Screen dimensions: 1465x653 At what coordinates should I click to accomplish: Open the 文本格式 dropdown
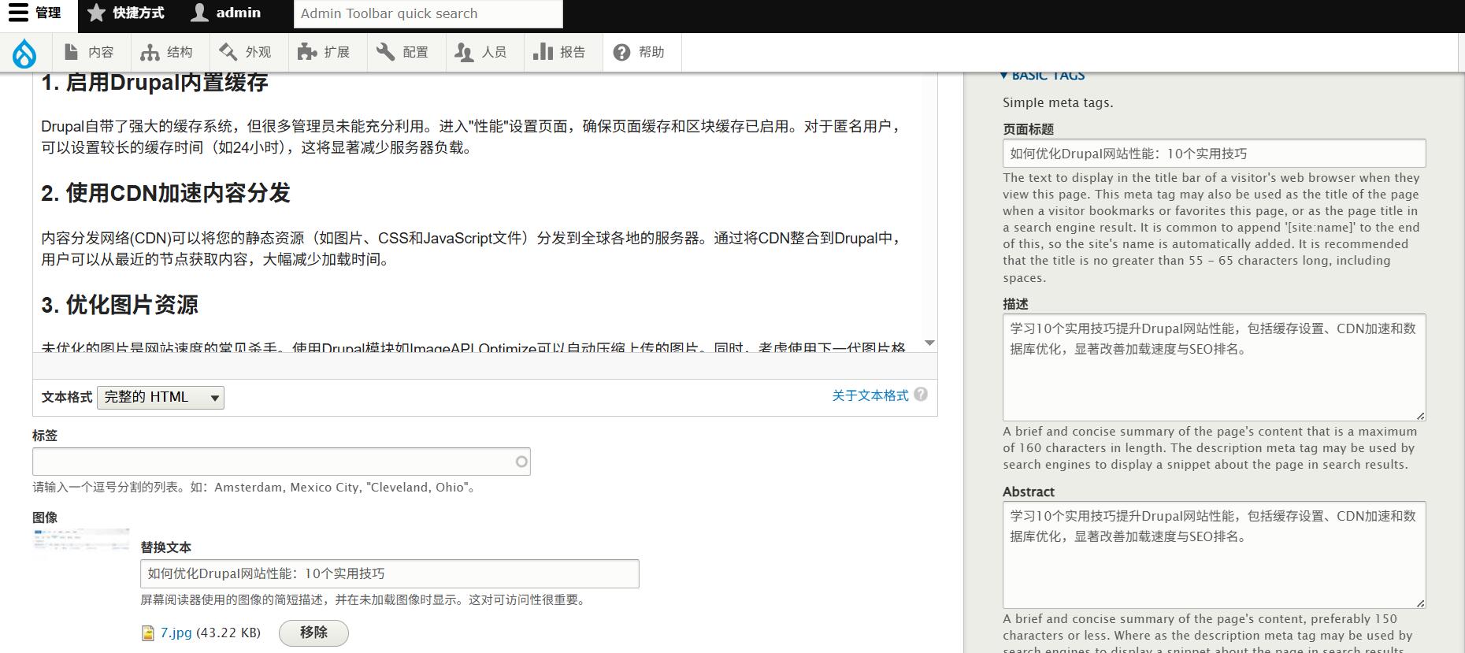161,397
